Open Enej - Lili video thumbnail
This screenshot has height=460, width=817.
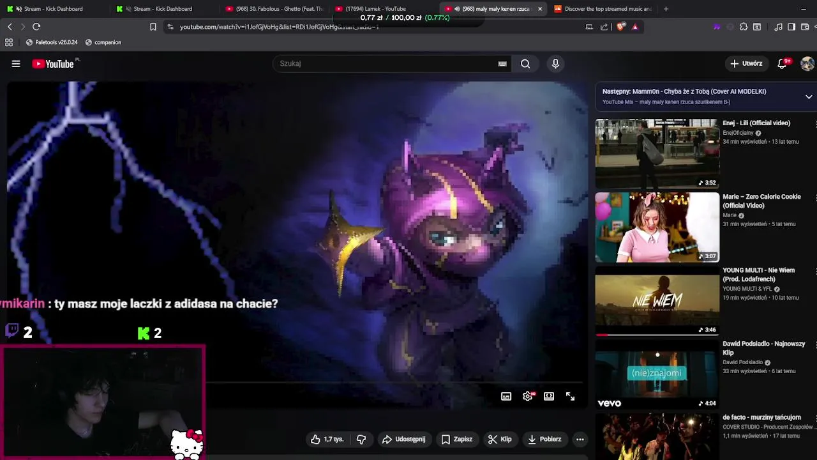click(657, 153)
